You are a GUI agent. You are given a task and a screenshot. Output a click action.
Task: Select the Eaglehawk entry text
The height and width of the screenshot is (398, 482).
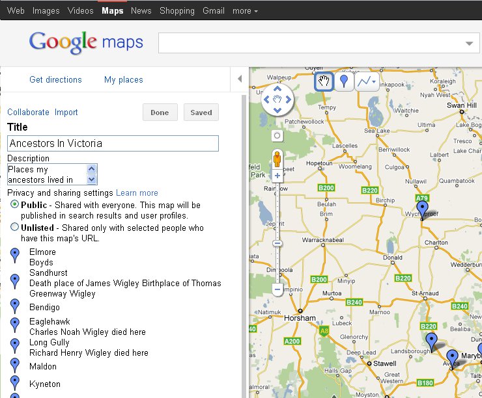pyautogui.click(x=50, y=321)
